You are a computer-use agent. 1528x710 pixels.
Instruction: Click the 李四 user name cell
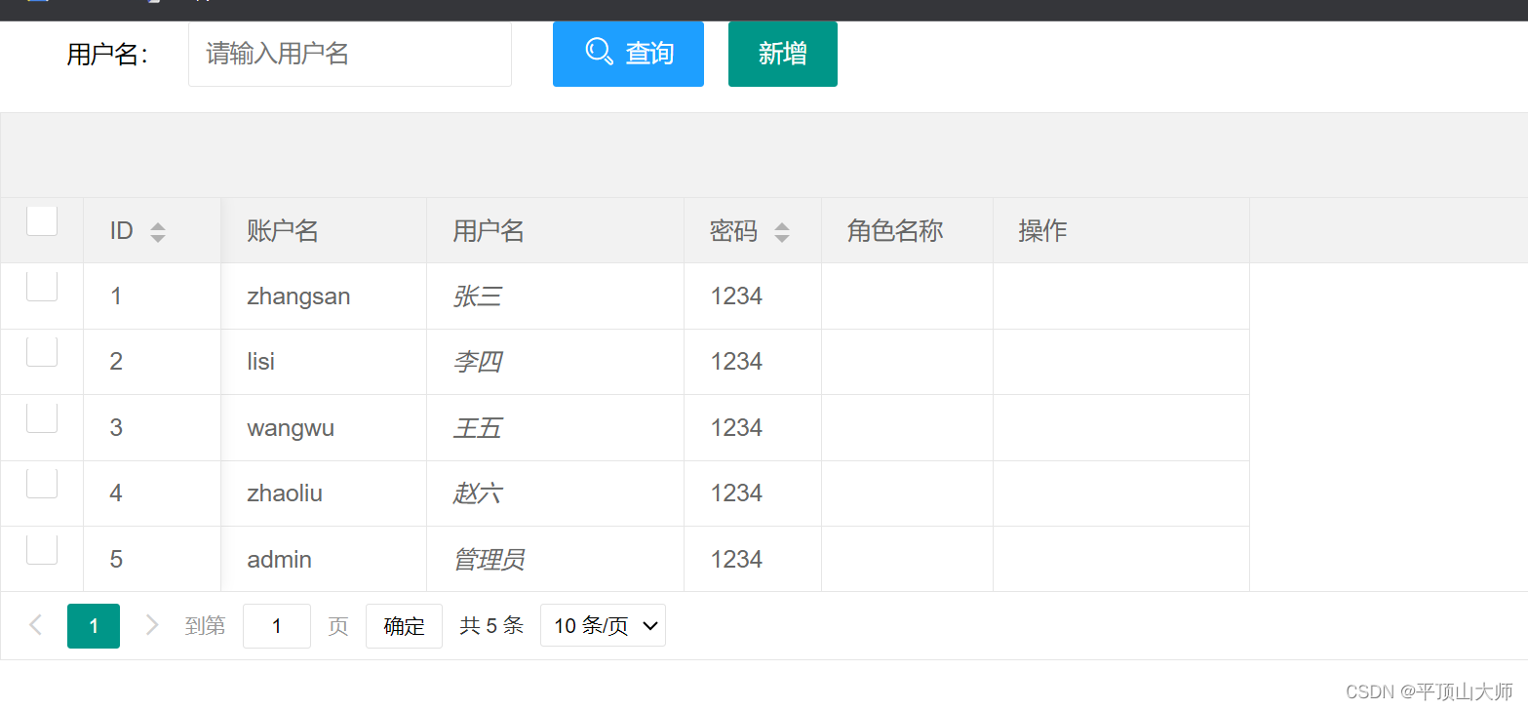(555, 362)
